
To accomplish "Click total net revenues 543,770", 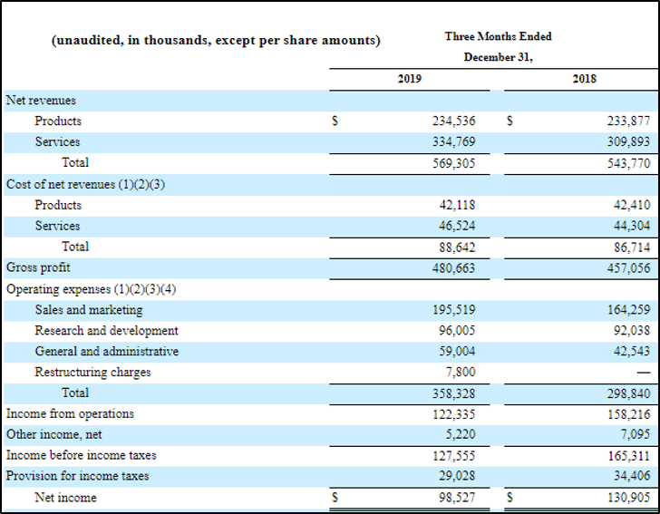I will [x=628, y=163].
